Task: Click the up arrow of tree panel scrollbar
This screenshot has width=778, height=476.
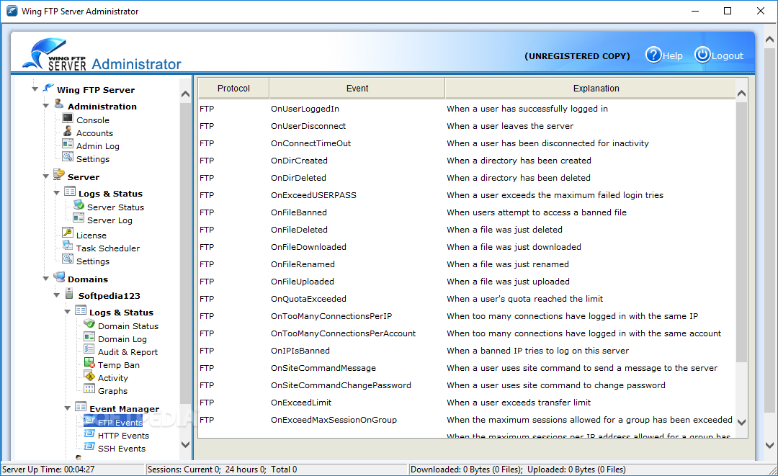Action: (x=186, y=94)
